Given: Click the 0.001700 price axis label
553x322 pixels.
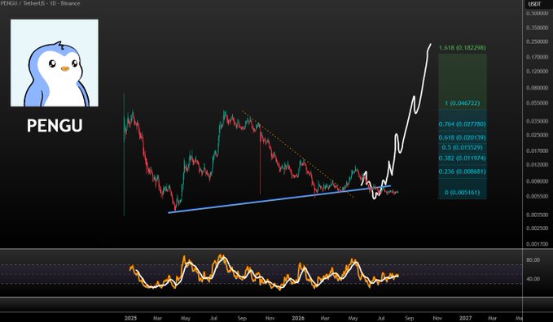Looking at the screenshot, I should point(538,244).
